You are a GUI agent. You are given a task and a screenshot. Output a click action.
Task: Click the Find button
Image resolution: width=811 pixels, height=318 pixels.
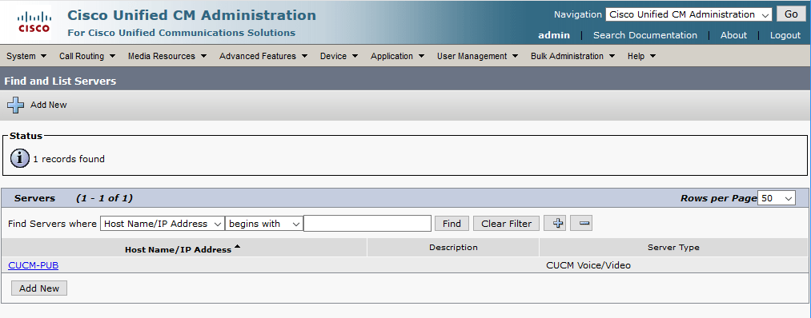452,224
